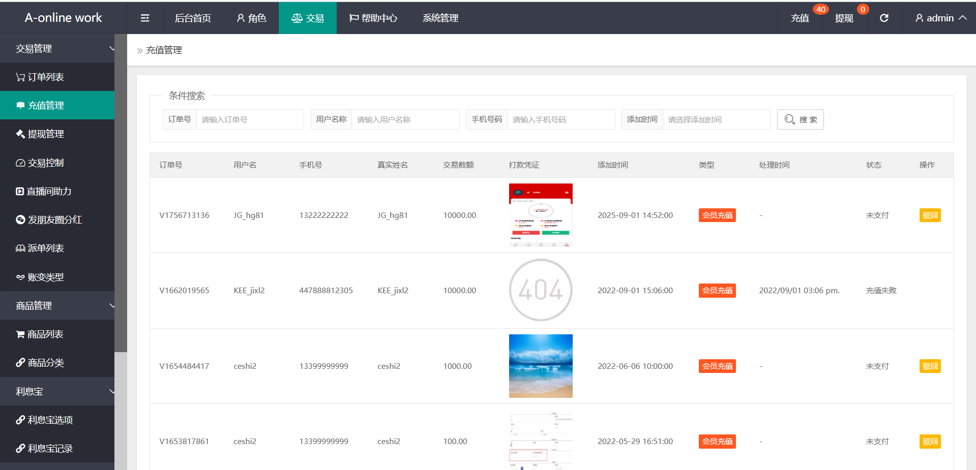Click the 添加时间 date picker field
This screenshot has width=976, height=470.
coord(716,120)
